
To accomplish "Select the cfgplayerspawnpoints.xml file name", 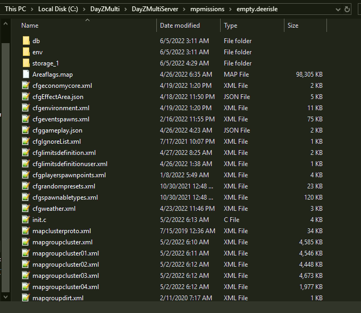I will (x=69, y=175).
